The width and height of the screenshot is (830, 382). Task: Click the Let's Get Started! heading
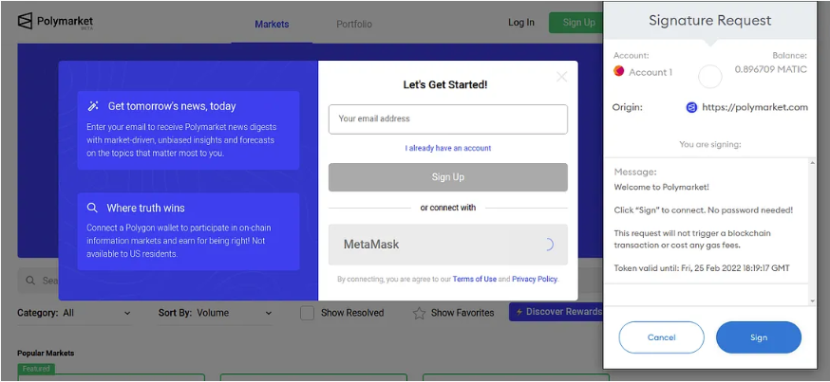445,84
